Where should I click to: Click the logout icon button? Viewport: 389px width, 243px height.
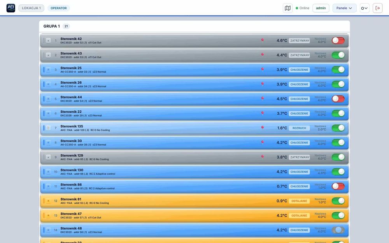point(377,8)
